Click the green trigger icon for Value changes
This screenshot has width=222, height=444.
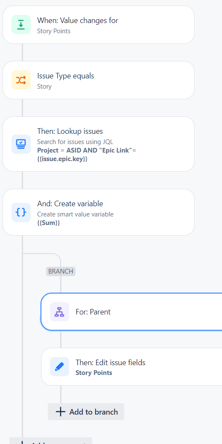(x=21, y=25)
